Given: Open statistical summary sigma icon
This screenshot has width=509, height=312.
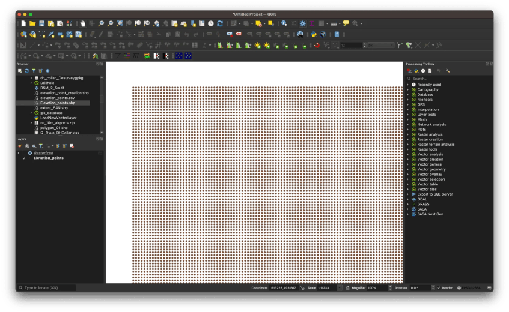Looking at the screenshot, I should (312, 23).
